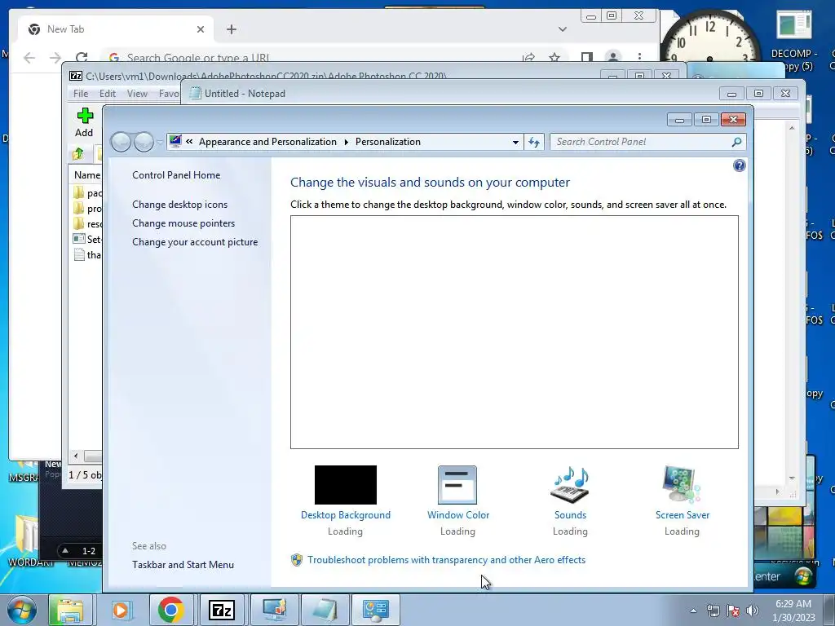
Task: Minimize the Personalization window
Action: click(x=679, y=120)
